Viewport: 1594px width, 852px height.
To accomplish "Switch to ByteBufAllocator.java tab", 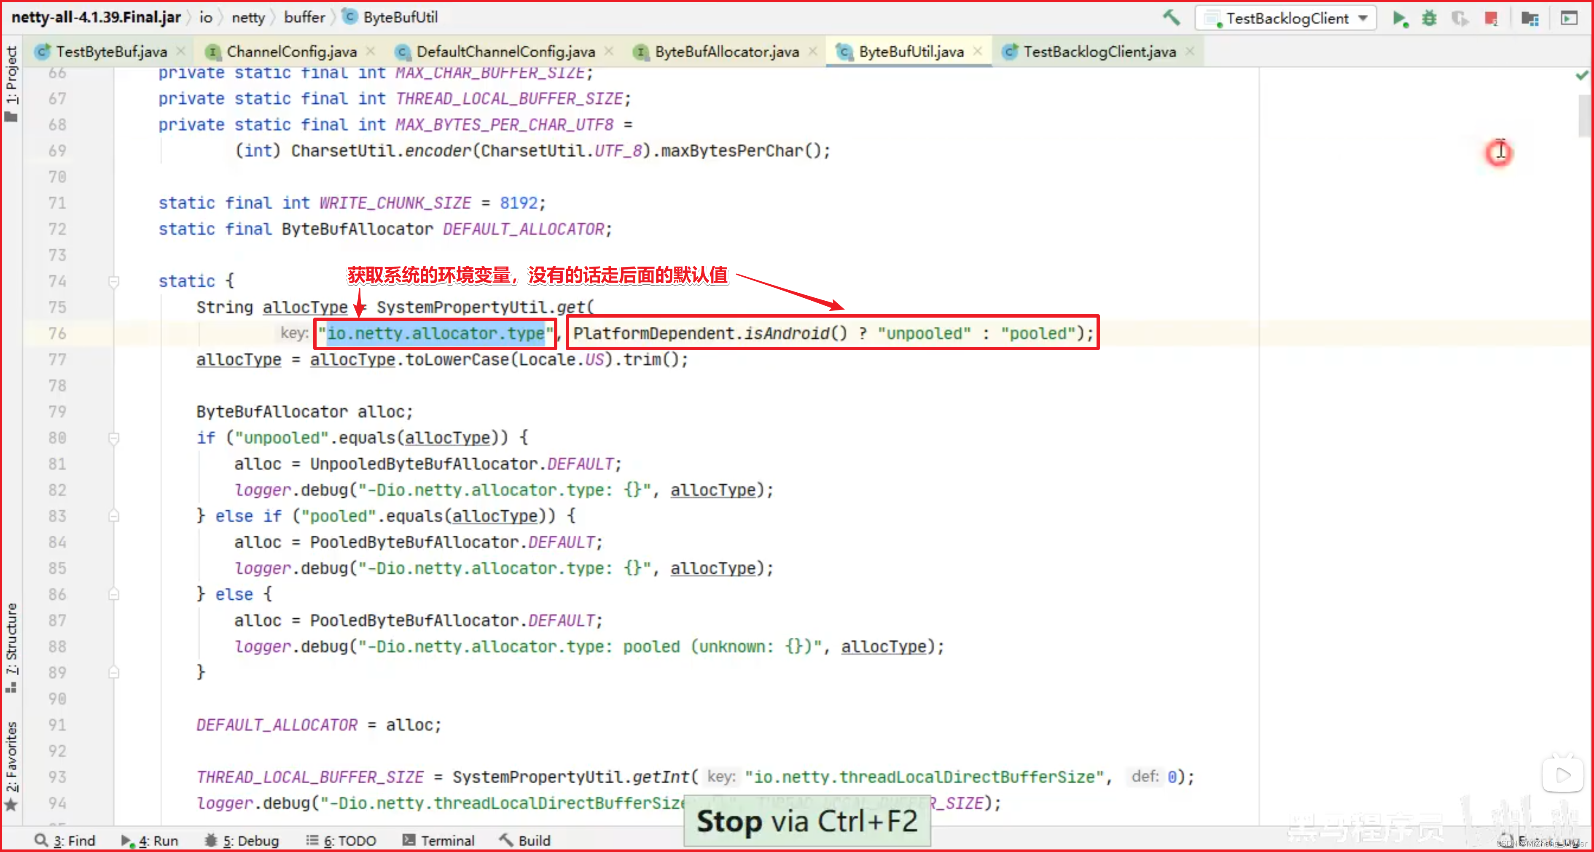I will (x=727, y=51).
